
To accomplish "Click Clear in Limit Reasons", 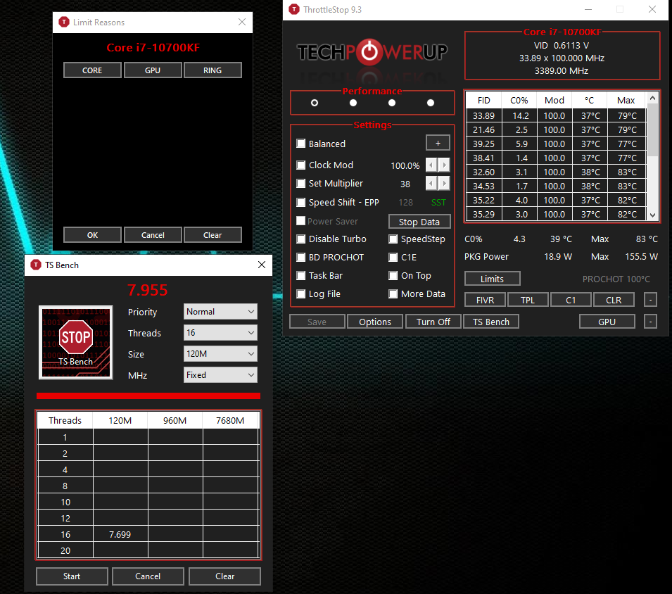I will (x=213, y=235).
